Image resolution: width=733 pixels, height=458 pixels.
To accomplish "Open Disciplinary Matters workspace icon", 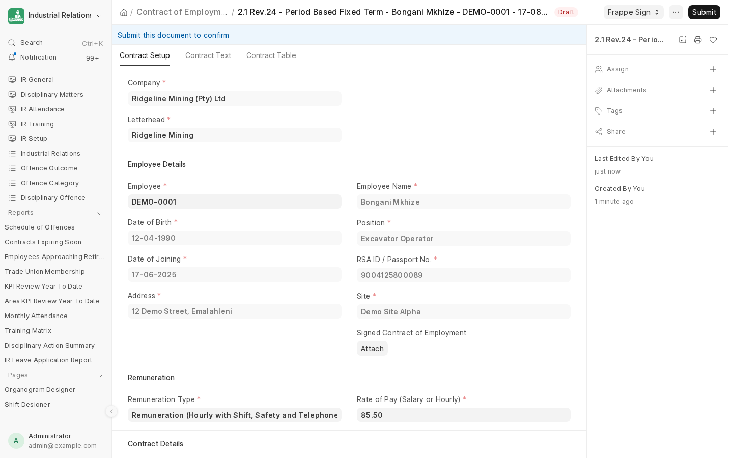I will [13, 95].
